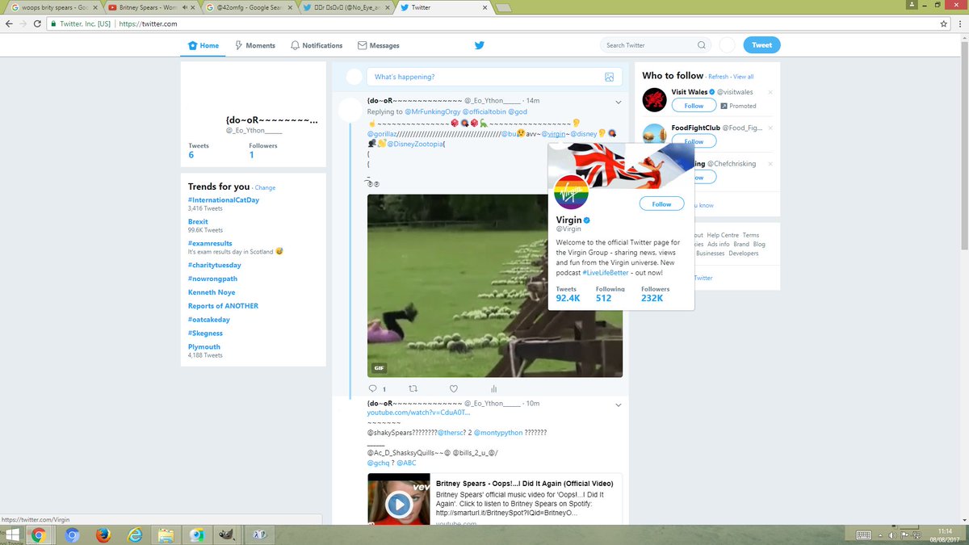
Task: Click the Twitter bird logo in the nav bar
Action: (480, 45)
